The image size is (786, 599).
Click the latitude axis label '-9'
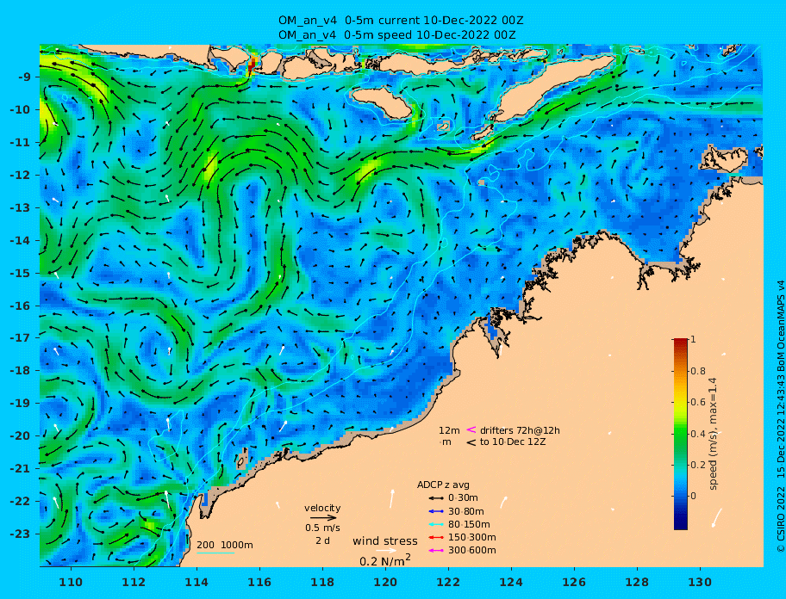pos(25,77)
